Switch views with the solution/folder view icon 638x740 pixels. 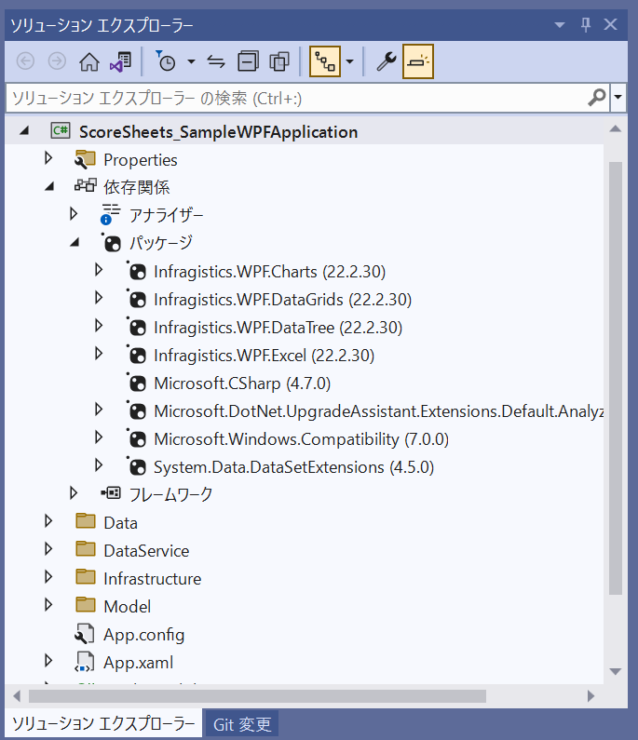[121, 61]
